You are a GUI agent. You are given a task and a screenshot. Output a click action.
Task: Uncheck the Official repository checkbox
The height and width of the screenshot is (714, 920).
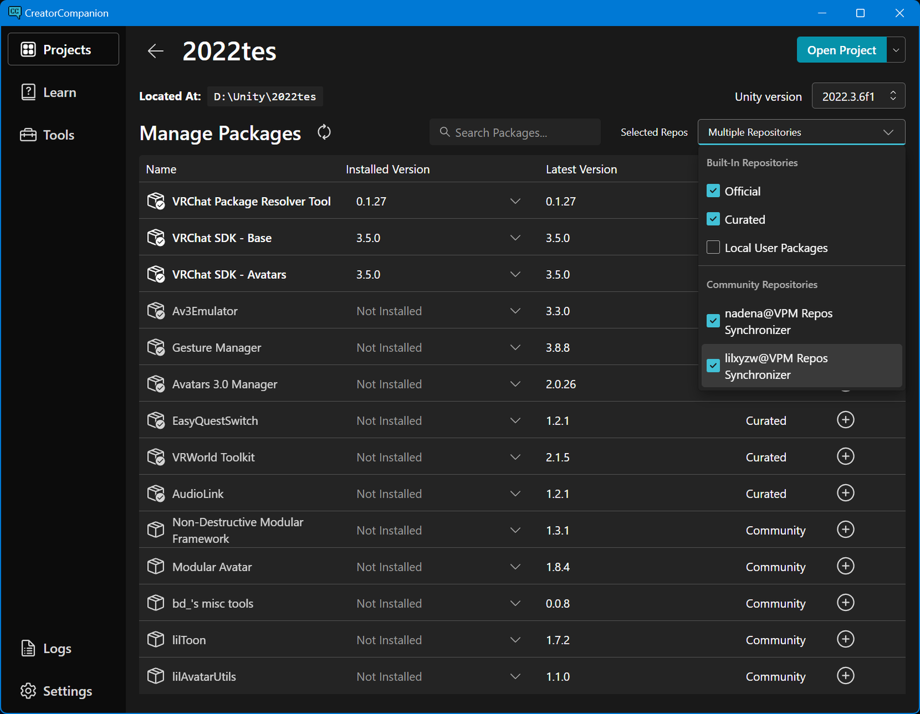pyautogui.click(x=713, y=191)
